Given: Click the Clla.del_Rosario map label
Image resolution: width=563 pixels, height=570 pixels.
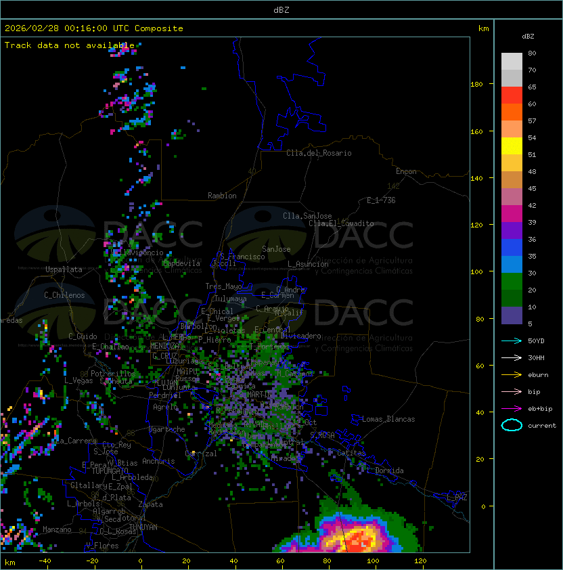Looking at the screenshot, I should 319,153.
